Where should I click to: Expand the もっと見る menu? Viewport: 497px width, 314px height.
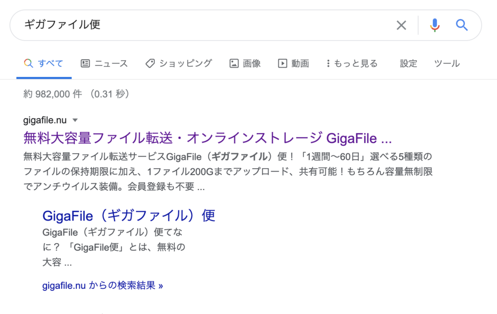352,63
